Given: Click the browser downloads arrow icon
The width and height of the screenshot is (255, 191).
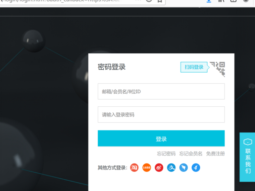Looking at the screenshot, I should 209,1.
